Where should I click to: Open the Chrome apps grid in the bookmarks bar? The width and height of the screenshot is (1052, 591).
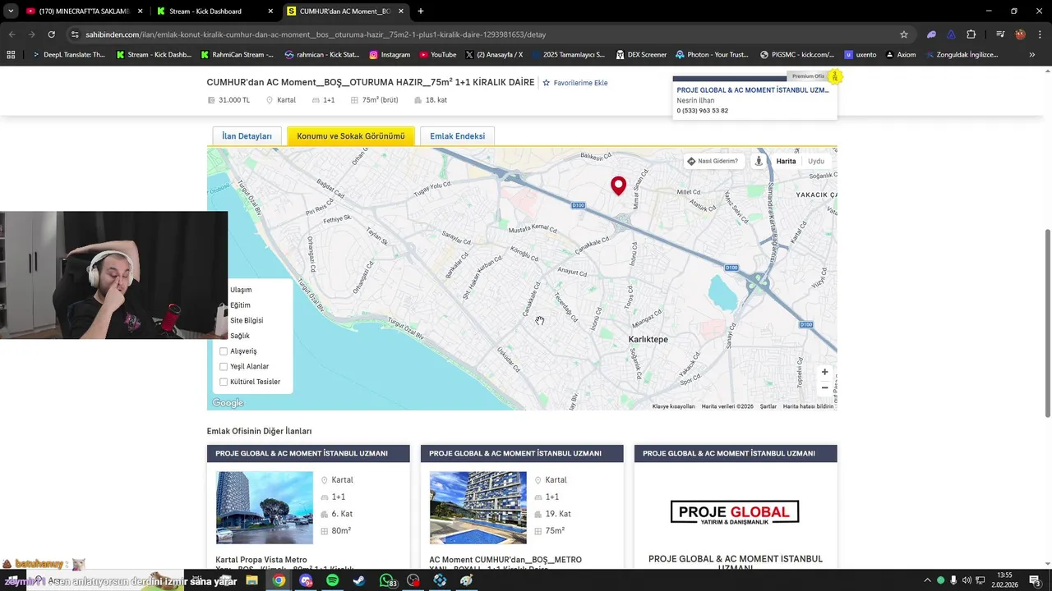click(11, 55)
